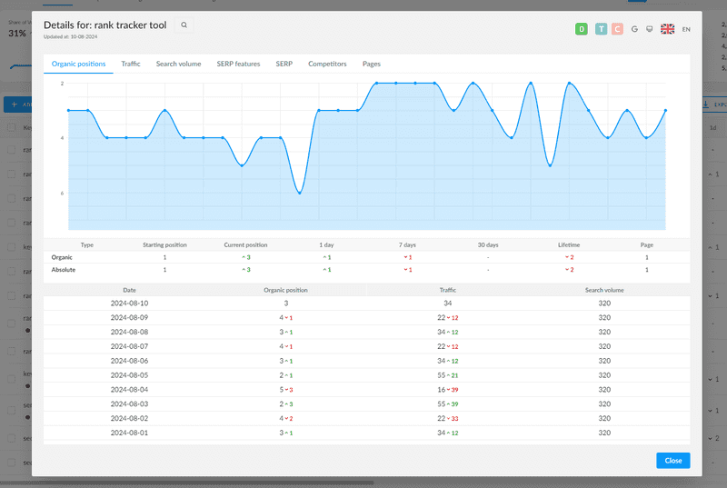Click the EN language label

coord(686,29)
